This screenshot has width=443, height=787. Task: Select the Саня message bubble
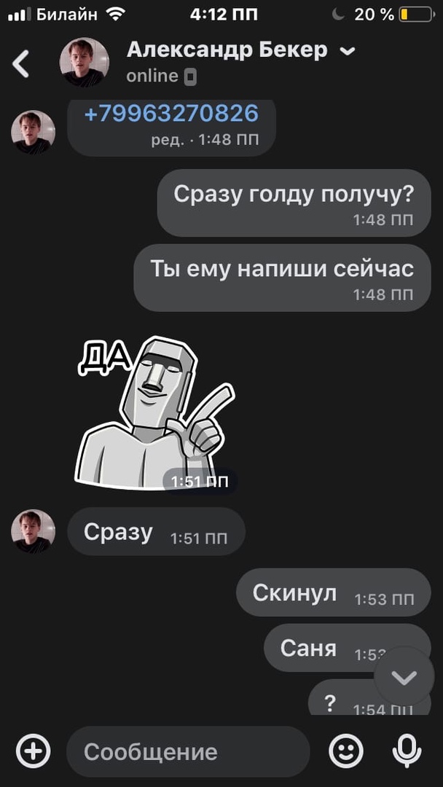[347, 648]
